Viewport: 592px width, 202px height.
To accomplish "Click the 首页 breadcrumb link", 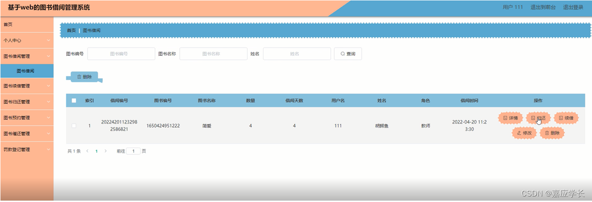I will click(x=71, y=30).
